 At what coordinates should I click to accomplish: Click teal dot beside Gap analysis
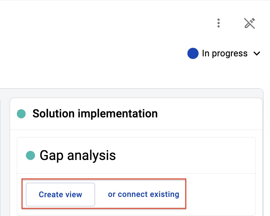31,155
